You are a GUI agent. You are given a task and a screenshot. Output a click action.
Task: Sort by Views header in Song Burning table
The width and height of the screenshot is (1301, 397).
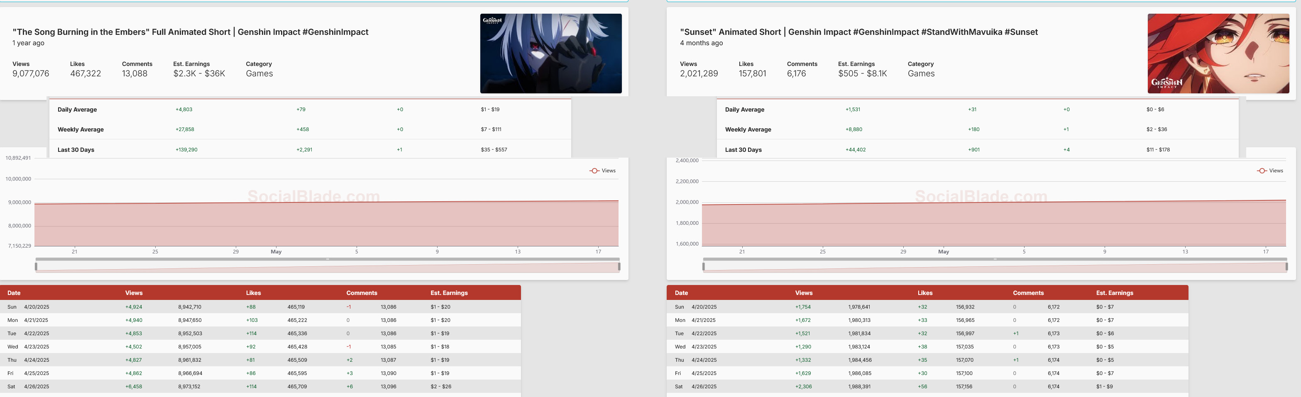[134, 292]
